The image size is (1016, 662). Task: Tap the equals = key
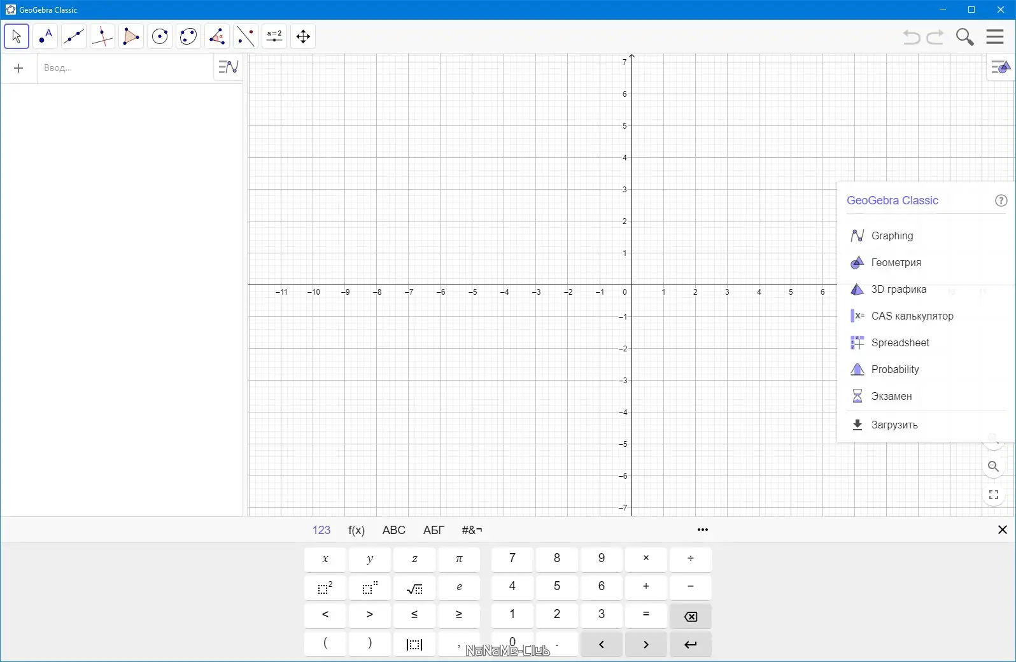(646, 615)
